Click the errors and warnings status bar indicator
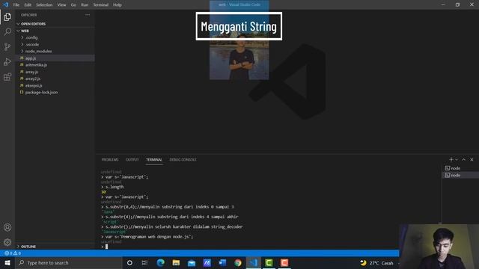Image resolution: width=479 pixels, height=269 pixels. (13, 253)
